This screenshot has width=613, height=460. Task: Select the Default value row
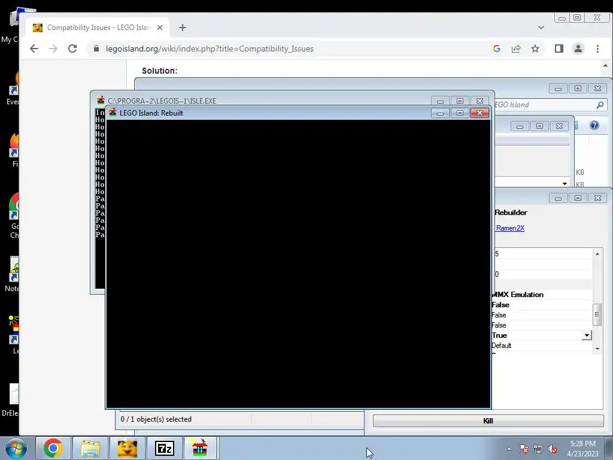tap(541, 346)
